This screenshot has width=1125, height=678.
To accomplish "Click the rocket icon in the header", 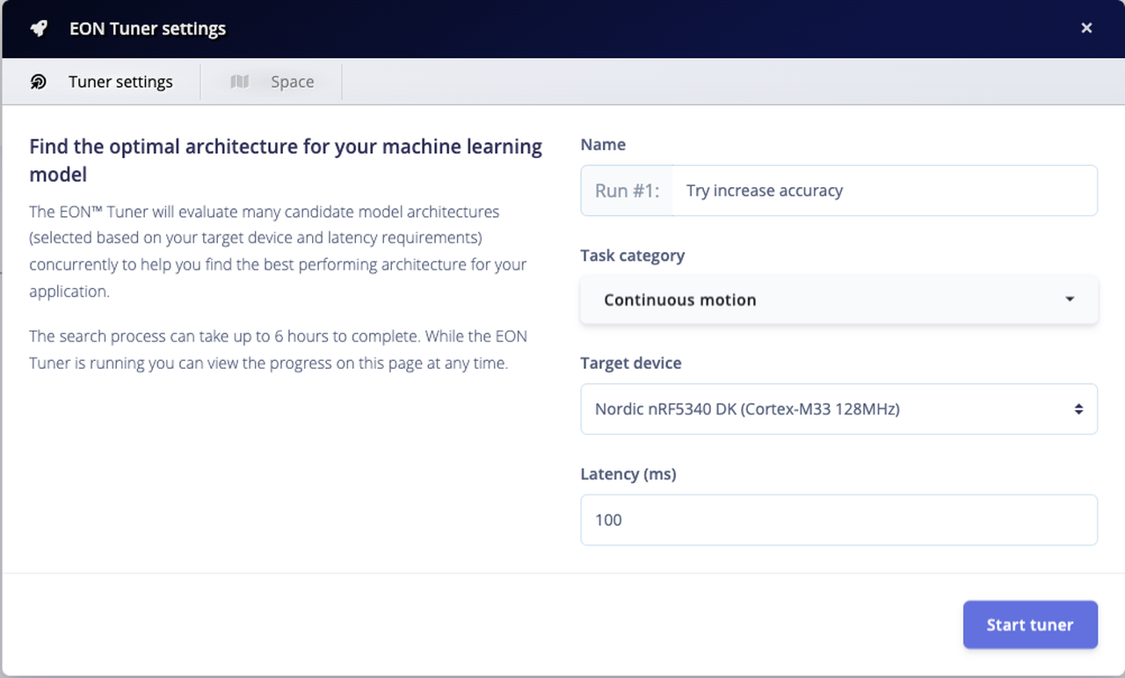I will [39, 28].
